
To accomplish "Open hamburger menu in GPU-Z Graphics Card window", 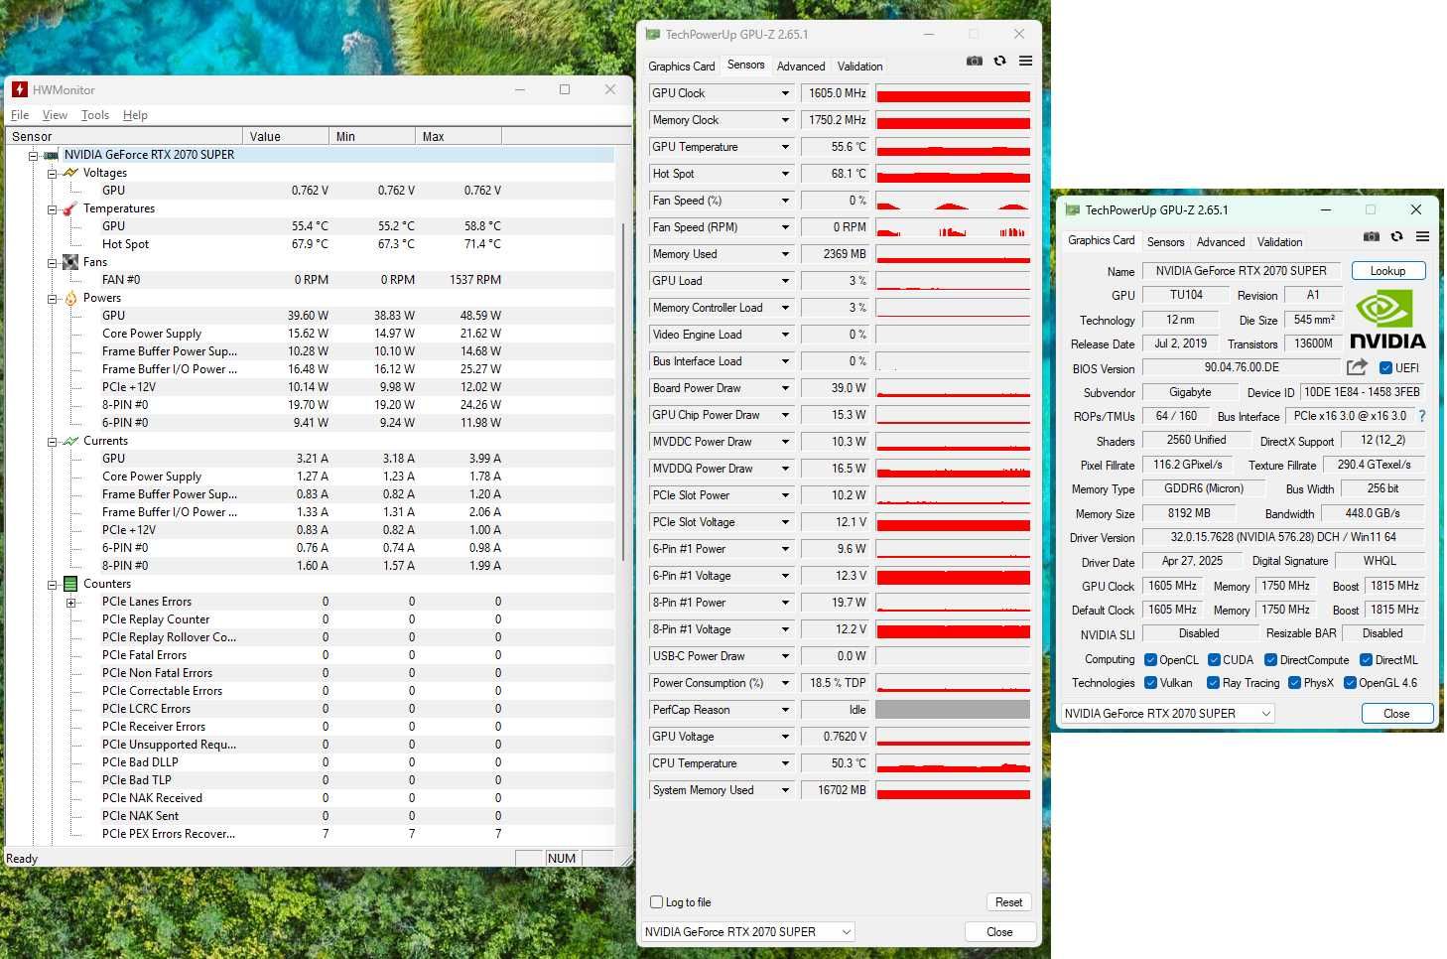I will (x=1422, y=236).
